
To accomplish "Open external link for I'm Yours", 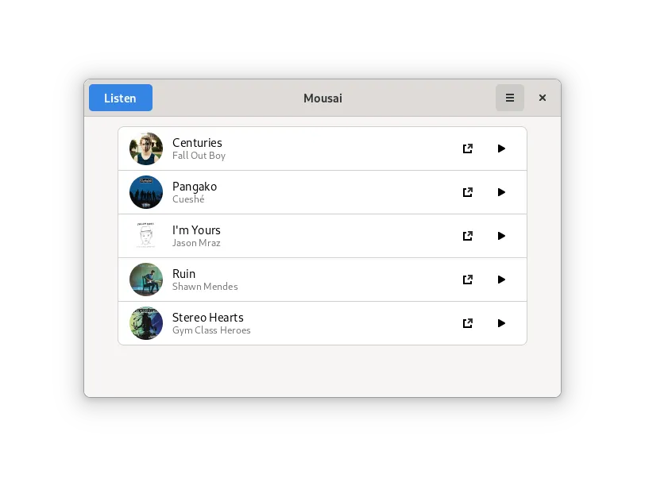I will [468, 236].
